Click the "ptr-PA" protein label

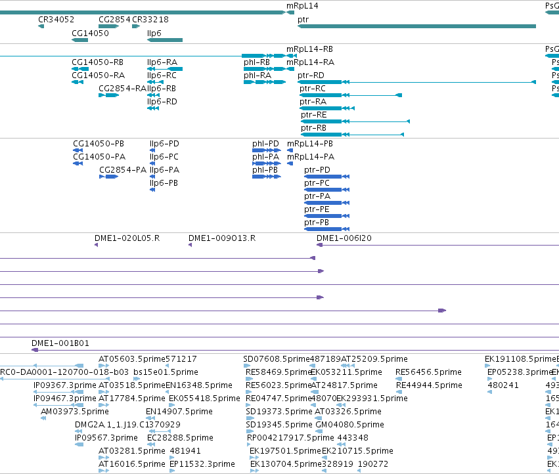pos(317,196)
